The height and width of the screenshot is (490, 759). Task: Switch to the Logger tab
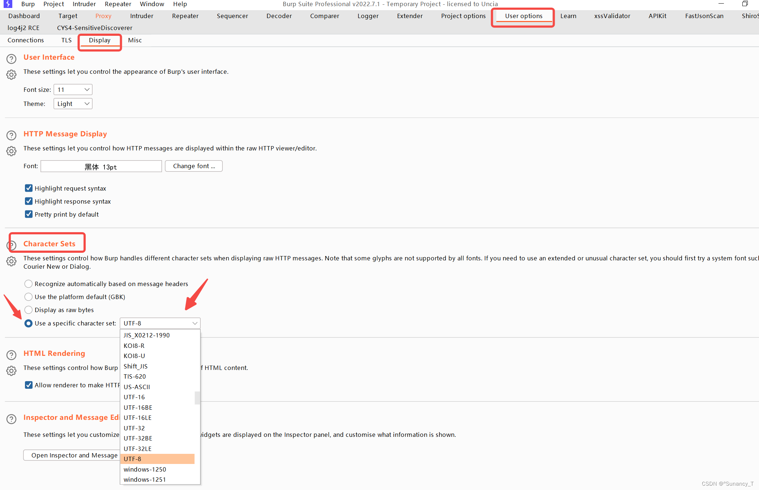point(368,16)
